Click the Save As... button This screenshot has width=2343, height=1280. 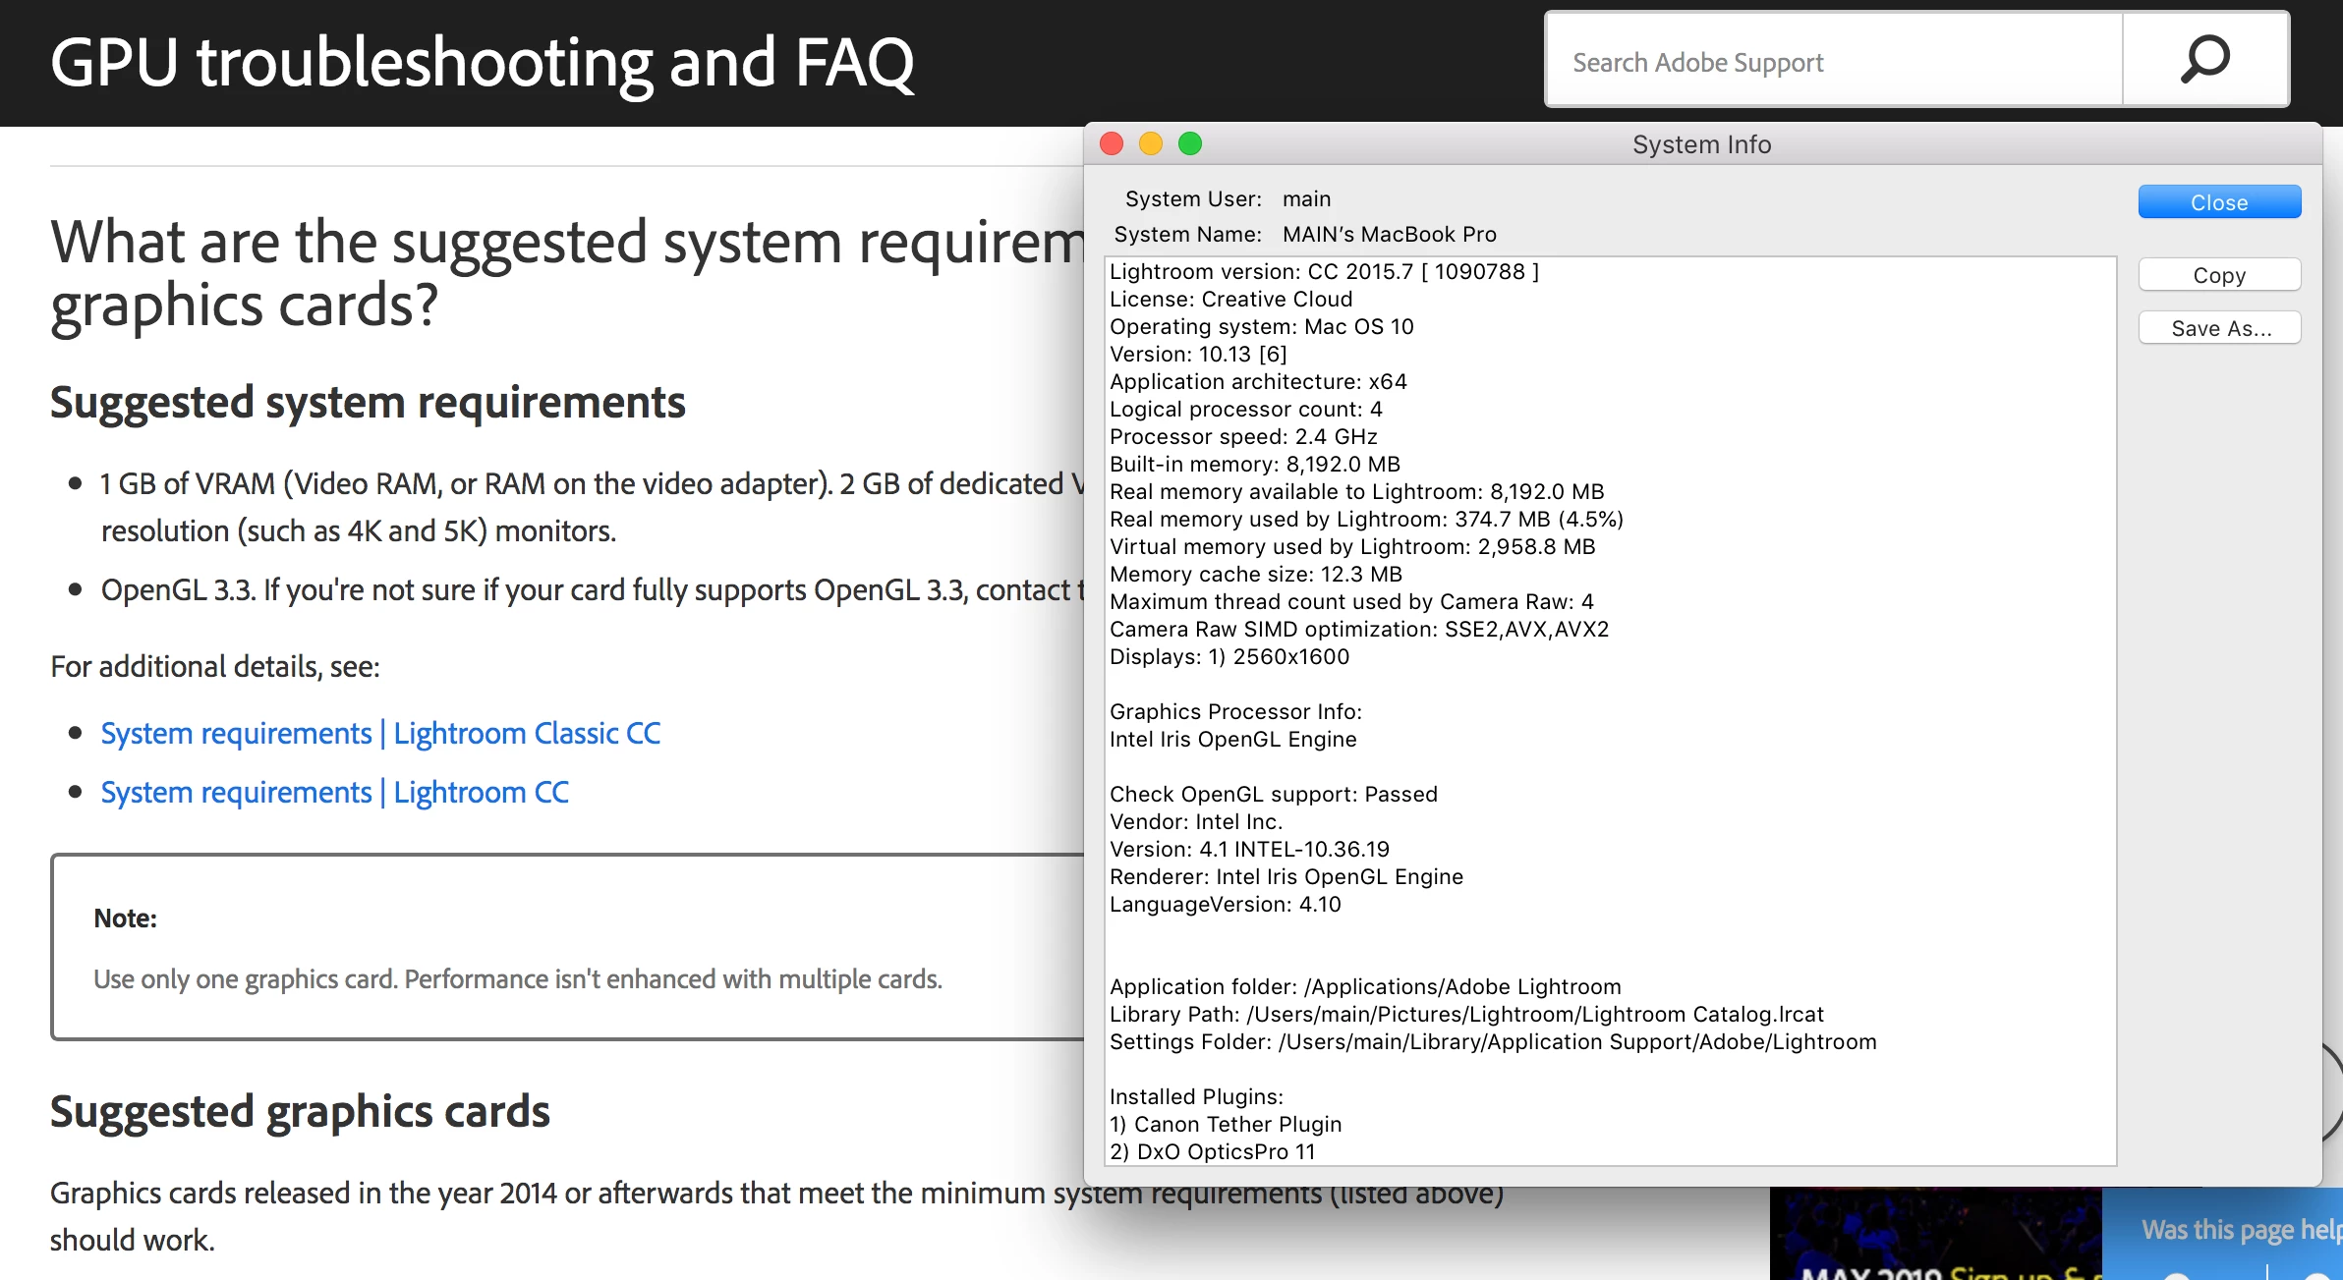coord(2219,328)
